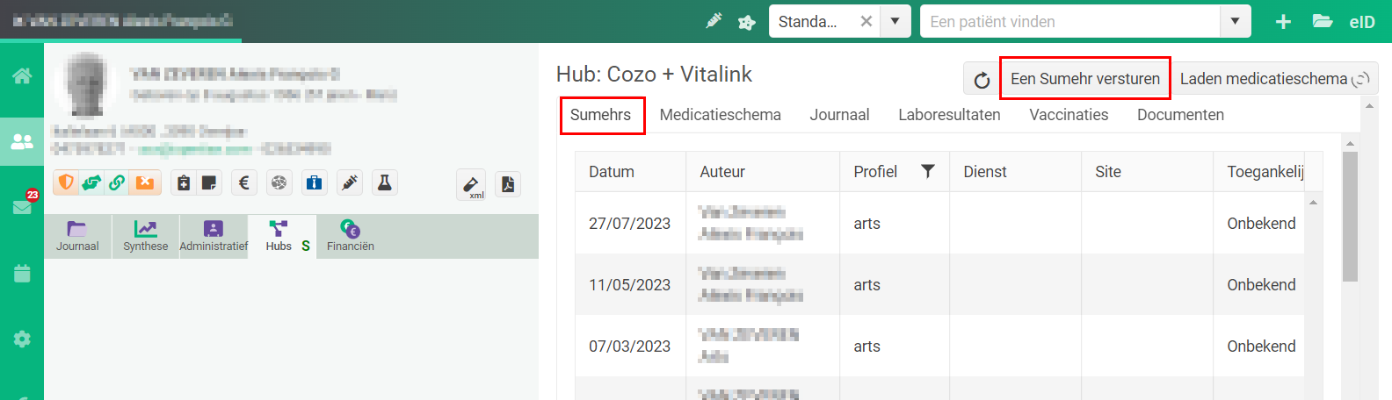Image resolution: width=1392 pixels, height=400 pixels.
Task: Switch to the Vaccinaties tab
Action: (x=1069, y=115)
